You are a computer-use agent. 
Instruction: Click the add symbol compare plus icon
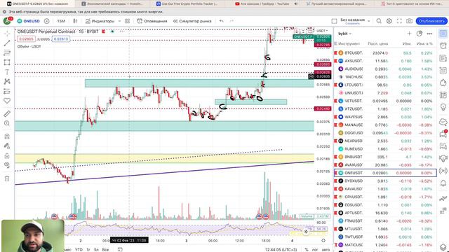click(47, 21)
